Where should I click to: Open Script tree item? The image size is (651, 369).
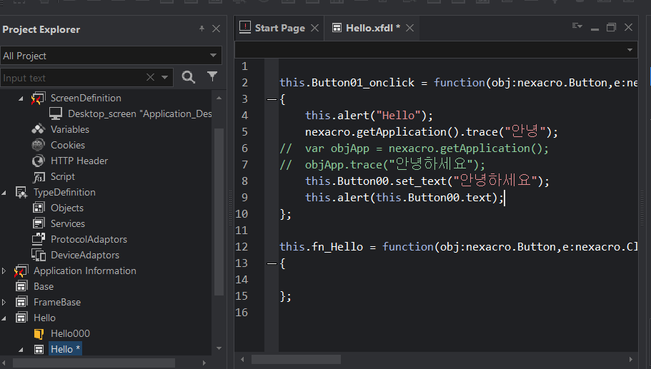tap(63, 176)
